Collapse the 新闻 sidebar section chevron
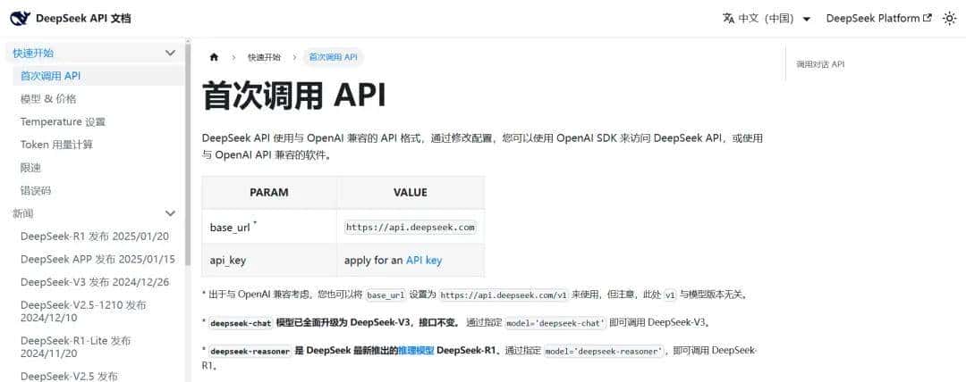 tap(170, 213)
